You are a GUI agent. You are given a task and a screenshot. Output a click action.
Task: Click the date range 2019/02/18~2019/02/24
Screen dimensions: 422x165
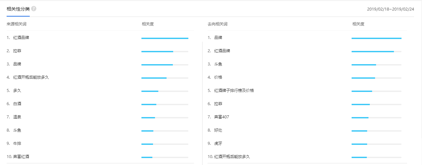390,9
